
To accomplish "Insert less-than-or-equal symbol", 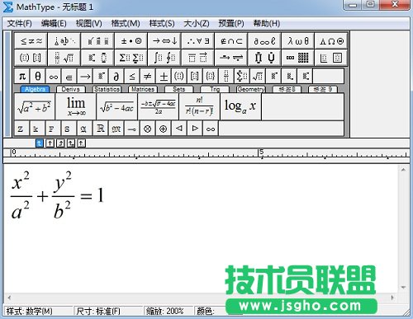I will (x=132, y=76).
